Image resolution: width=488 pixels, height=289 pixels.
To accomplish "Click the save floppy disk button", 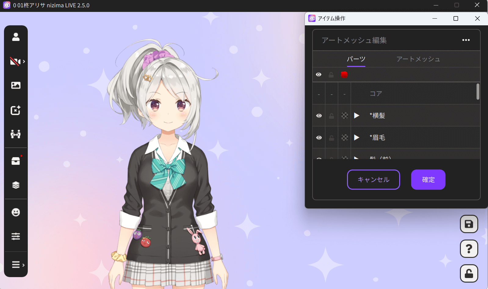I will (469, 224).
